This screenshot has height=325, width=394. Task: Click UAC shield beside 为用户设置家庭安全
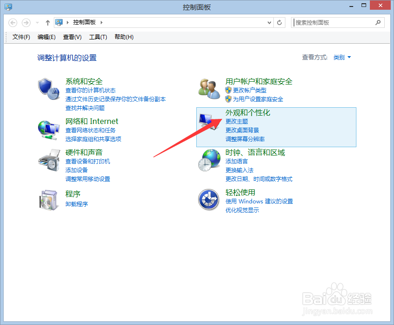(x=228, y=99)
